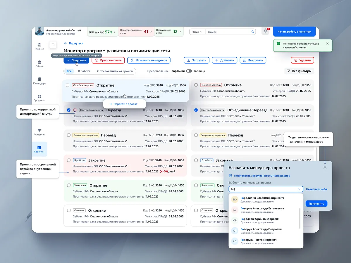Select the В работе filter tab
Screen dimensions: 351x263
click(x=84, y=71)
